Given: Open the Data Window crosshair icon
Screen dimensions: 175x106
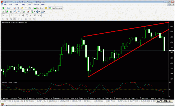Looking at the screenshot, I should click(x=18, y=8).
